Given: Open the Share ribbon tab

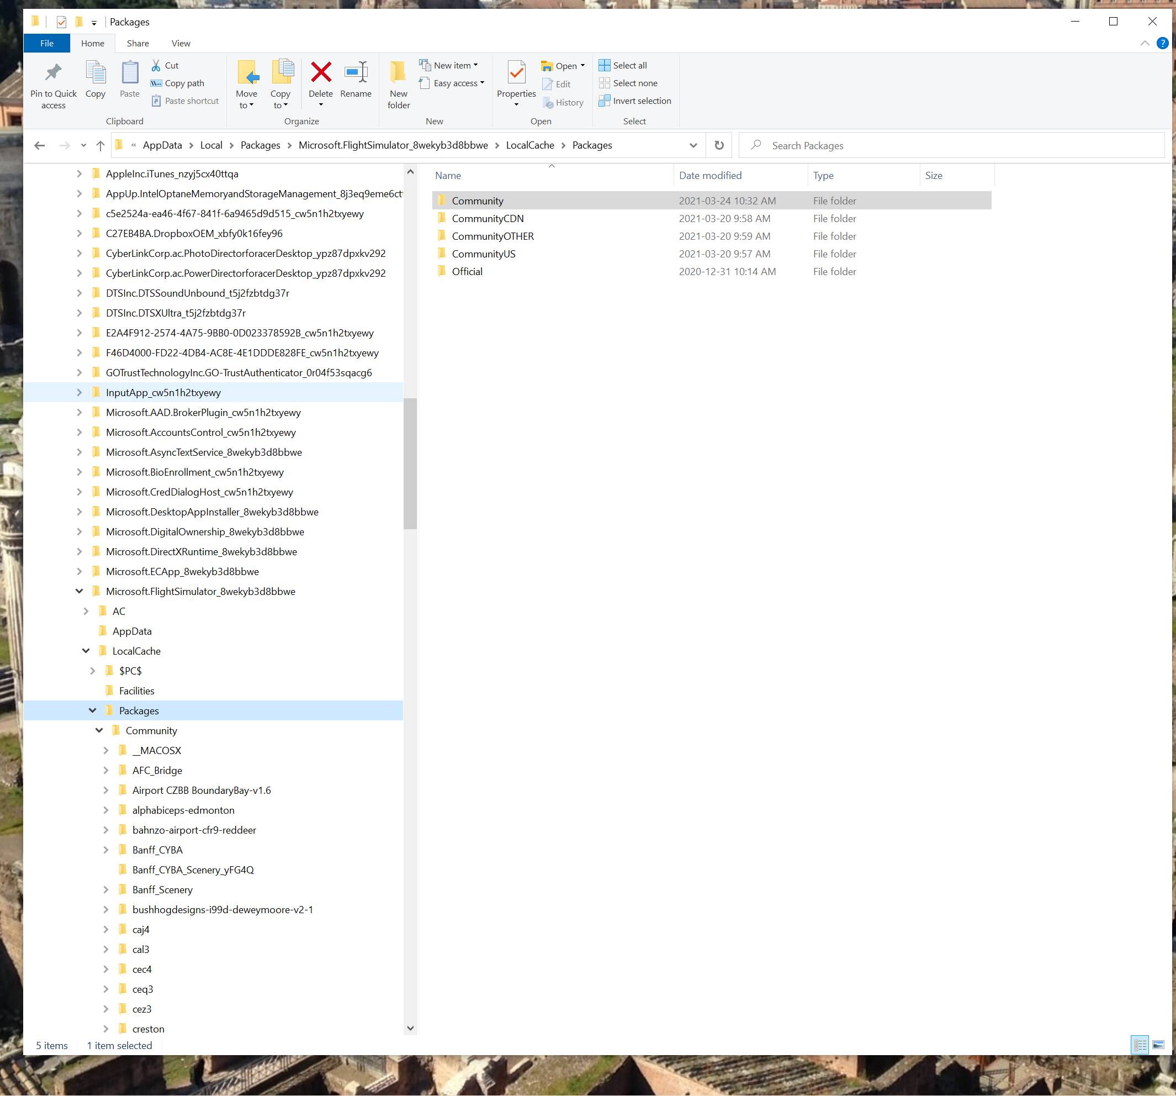Looking at the screenshot, I should (x=137, y=43).
